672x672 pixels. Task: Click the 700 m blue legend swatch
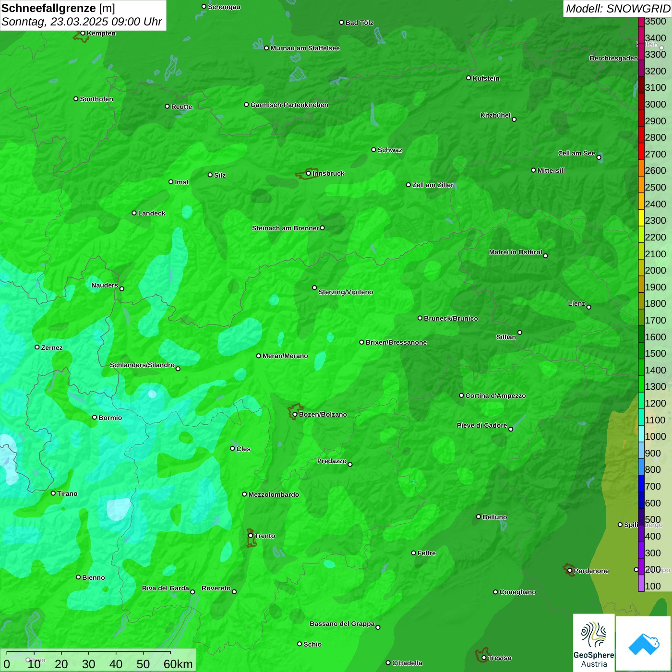[x=641, y=484]
